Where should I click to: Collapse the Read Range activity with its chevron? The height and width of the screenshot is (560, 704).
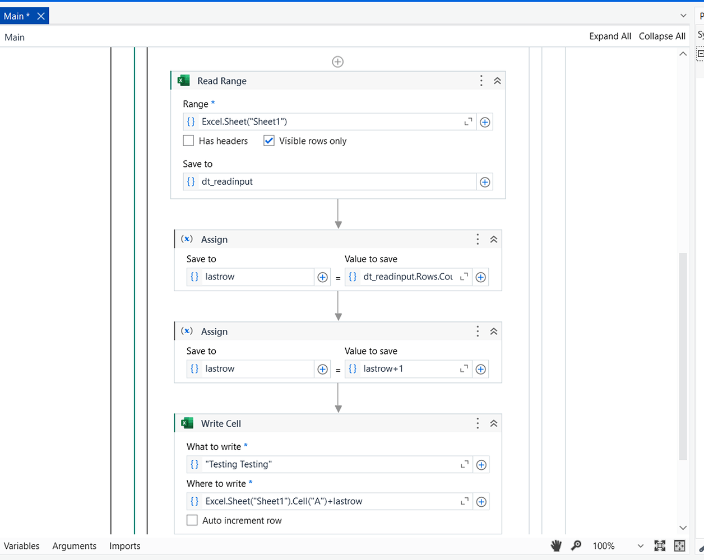[497, 81]
